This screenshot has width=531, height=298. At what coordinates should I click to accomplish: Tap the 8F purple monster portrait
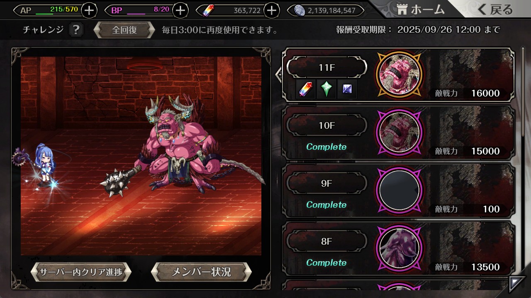(x=399, y=248)
